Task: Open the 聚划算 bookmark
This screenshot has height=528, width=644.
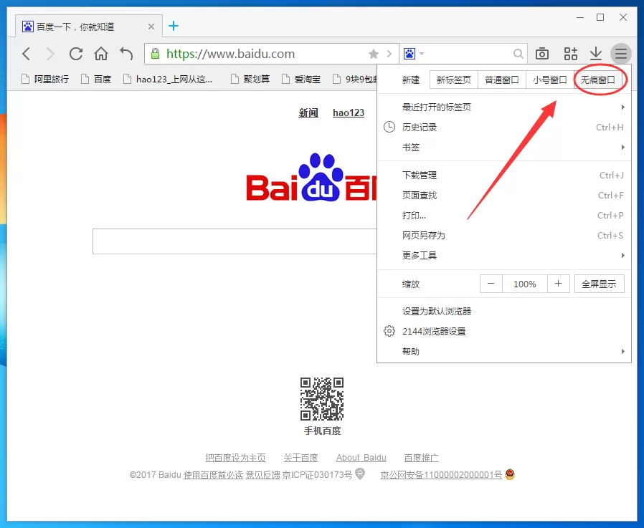Action: 250,79
